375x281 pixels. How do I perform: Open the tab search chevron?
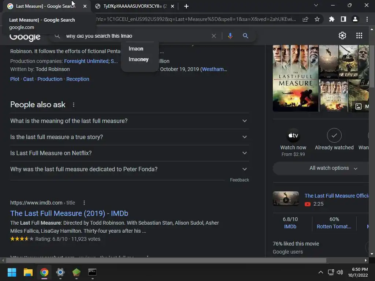316,5
